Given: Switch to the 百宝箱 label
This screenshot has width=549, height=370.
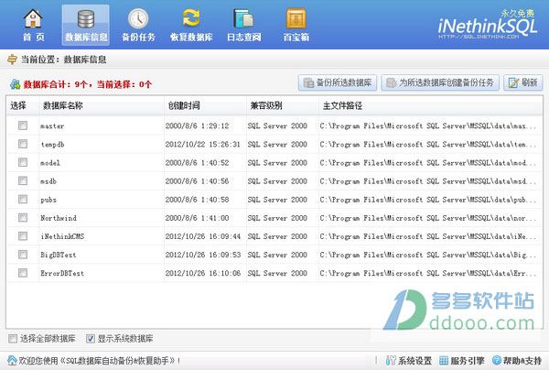Looking at the screenshot, I should pos(296,38).
